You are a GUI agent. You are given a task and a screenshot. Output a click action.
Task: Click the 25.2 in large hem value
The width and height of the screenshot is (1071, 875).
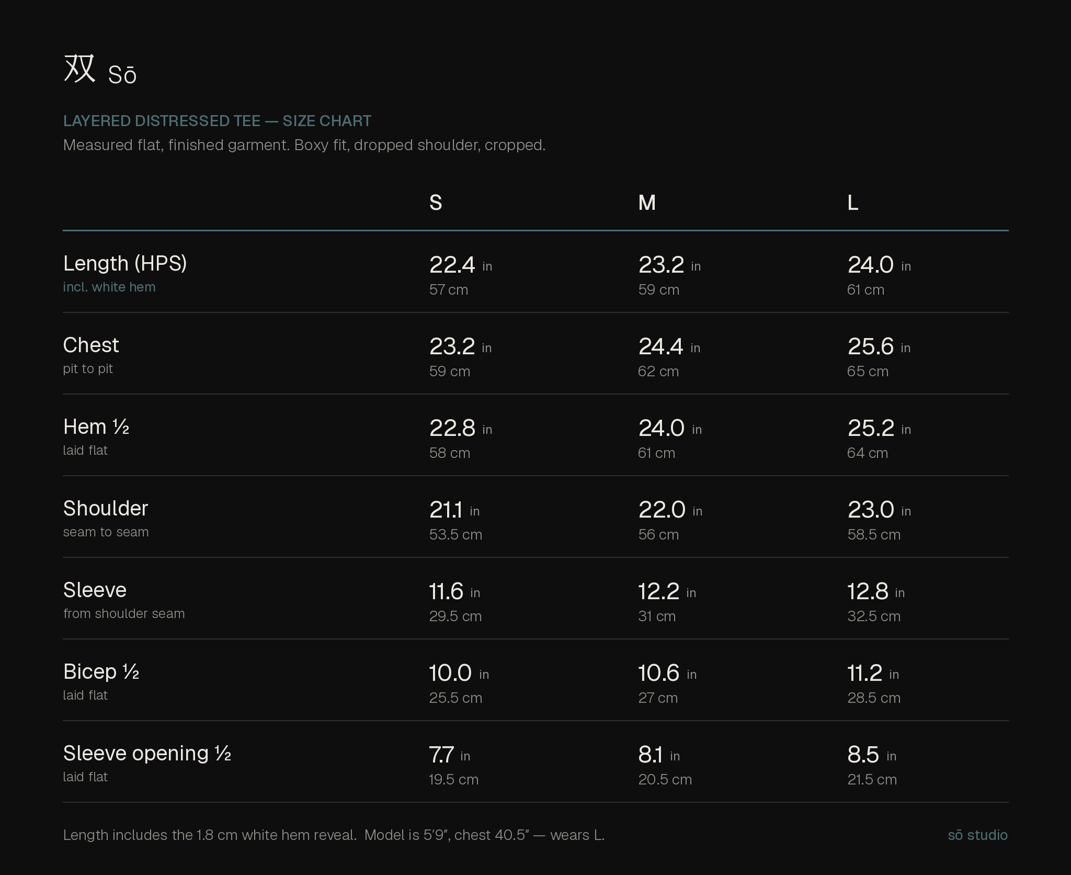(879, 428)
